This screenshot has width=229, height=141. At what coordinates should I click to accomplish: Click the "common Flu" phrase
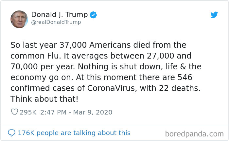point(32,56)
